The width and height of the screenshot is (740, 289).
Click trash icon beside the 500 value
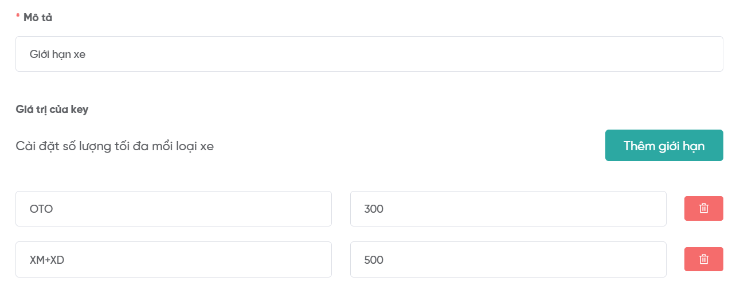[x=703, y=259]
